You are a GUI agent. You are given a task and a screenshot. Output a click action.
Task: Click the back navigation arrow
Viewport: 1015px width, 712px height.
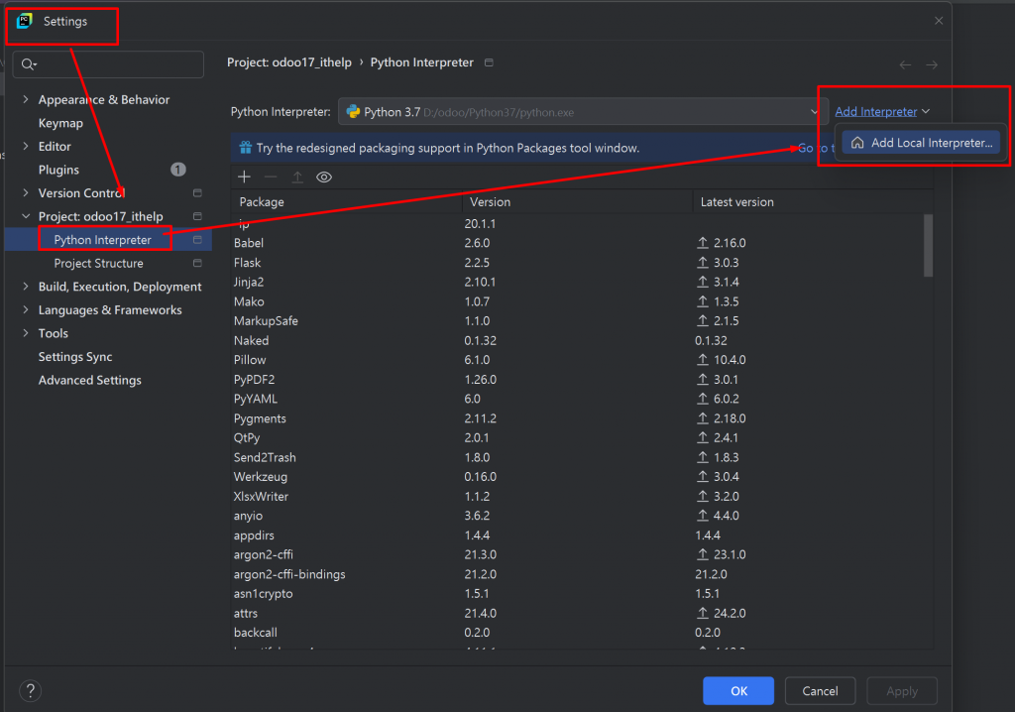click(x=905, y=64)
